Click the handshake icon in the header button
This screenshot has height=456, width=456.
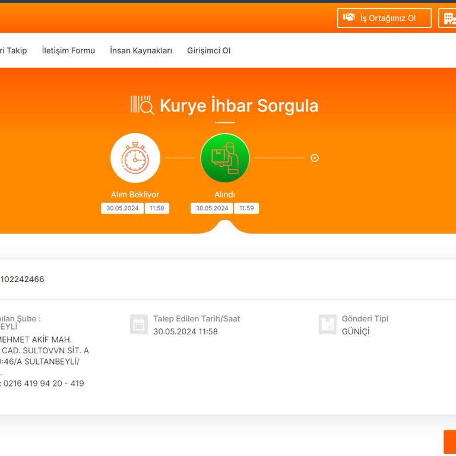click(349, 17)
